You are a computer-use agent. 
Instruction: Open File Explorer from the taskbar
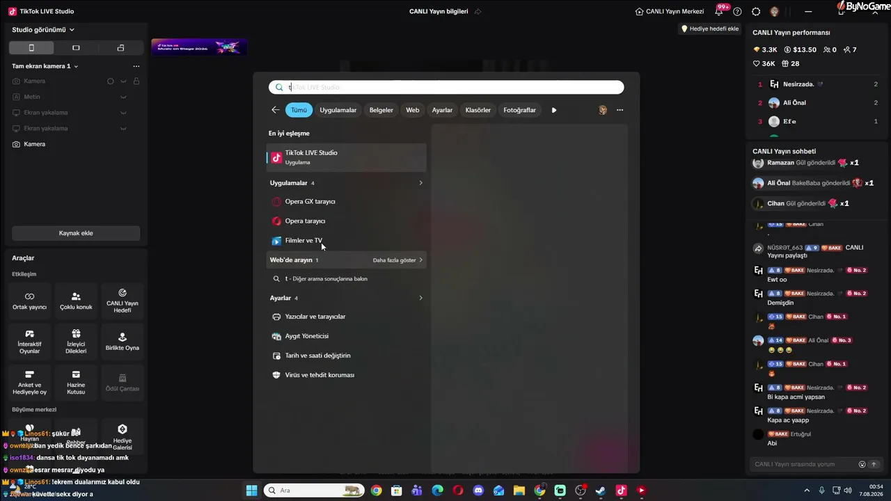pyautogui.click(x=519, y=491)
